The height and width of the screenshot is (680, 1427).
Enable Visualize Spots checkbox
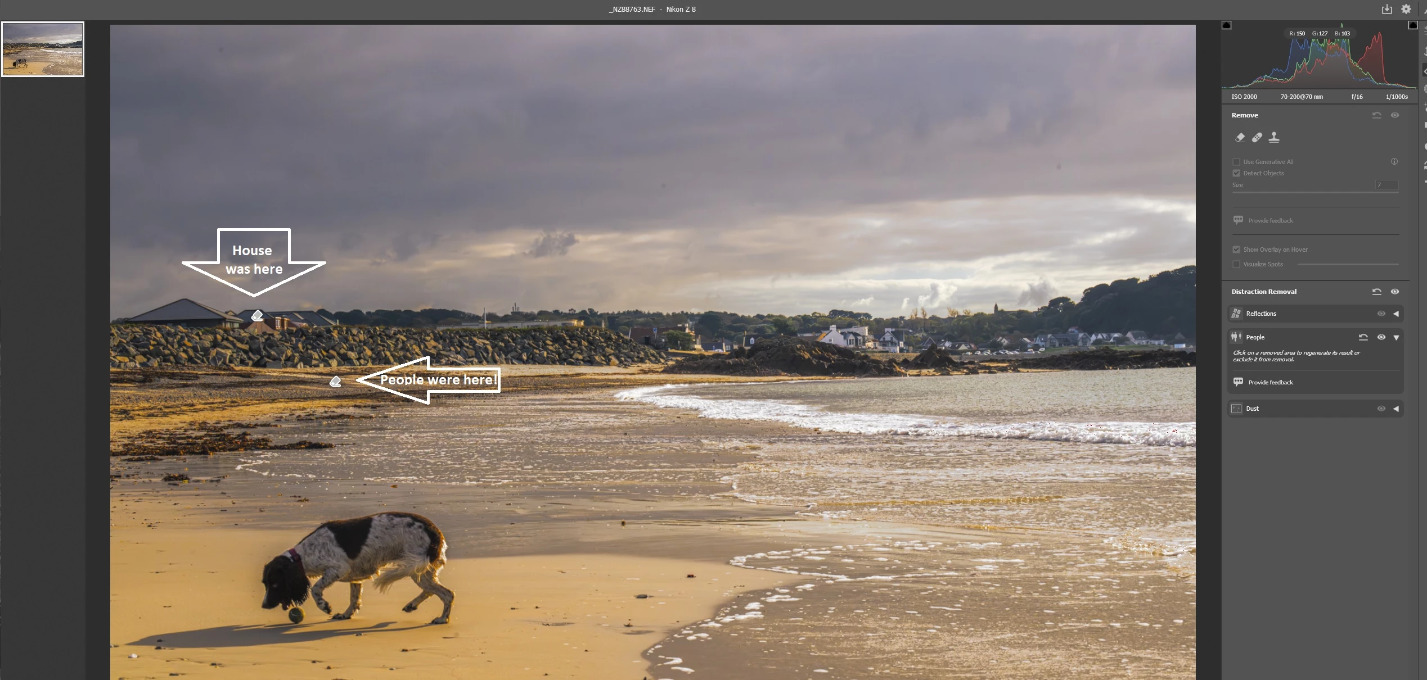[1236, 264]
